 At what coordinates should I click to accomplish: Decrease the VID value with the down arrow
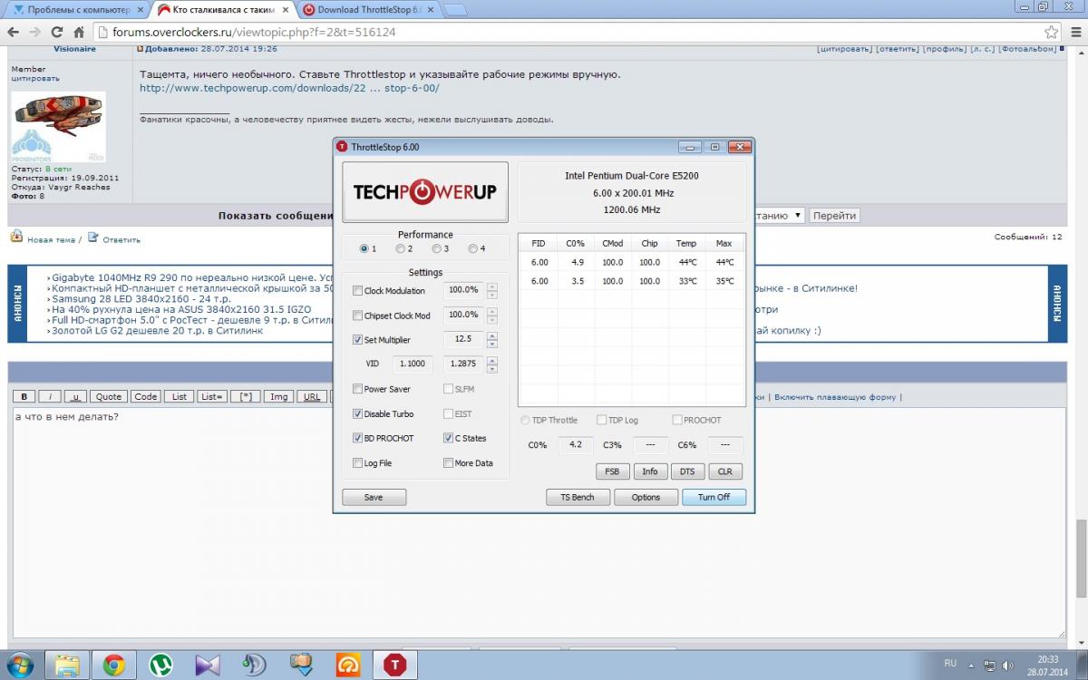(x=492, y=368)
